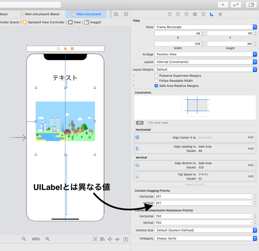Click the First Responder icon in scene dock
The height and width of the screenshot is (251, 259).
pyautogui.click(x=65, y=49)
